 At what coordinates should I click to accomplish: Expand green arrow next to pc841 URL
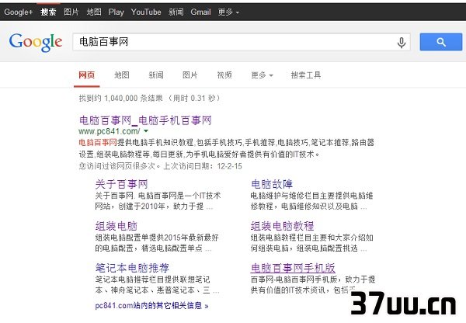tap(146, 130)
